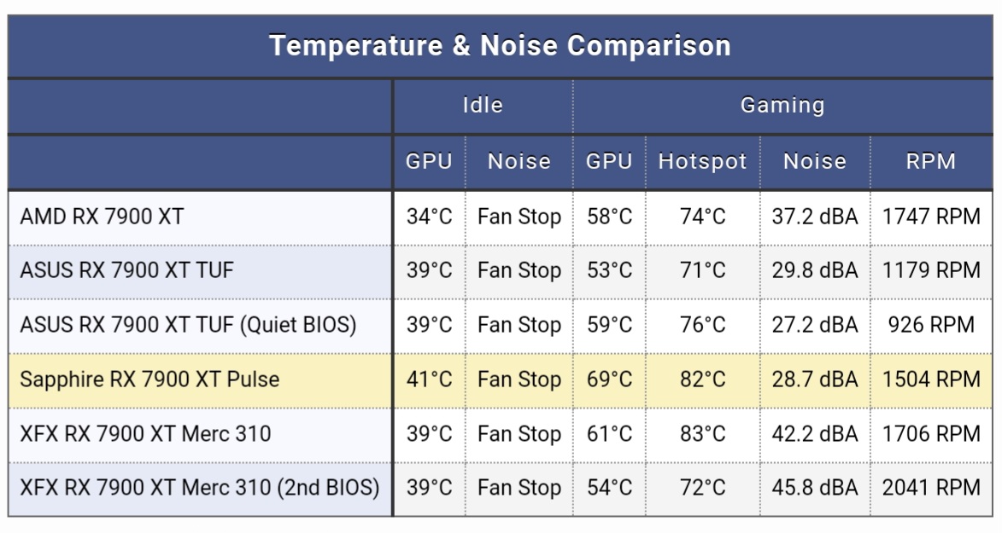Select the 82°C hotspot cell

702,379
